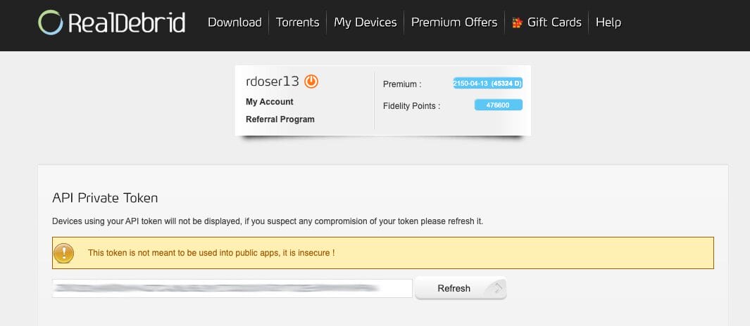Click the 'Premium :' label

coord(402,84)
